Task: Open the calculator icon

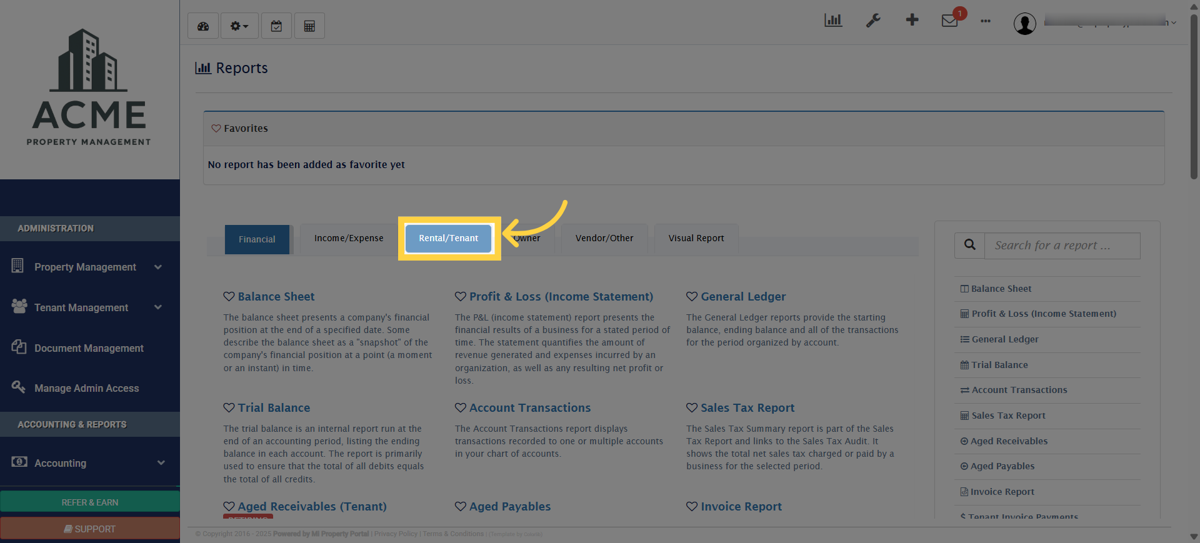Action: click(309, 26)
